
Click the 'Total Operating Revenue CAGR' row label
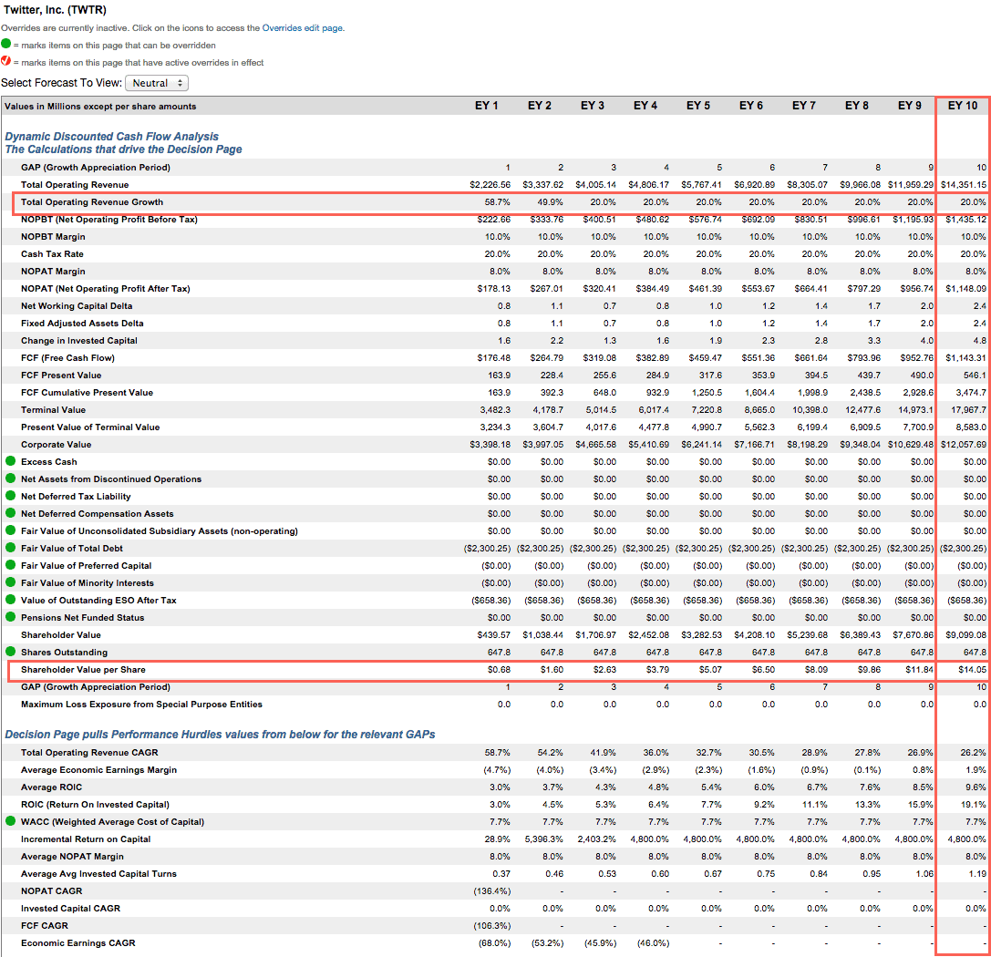89,752
